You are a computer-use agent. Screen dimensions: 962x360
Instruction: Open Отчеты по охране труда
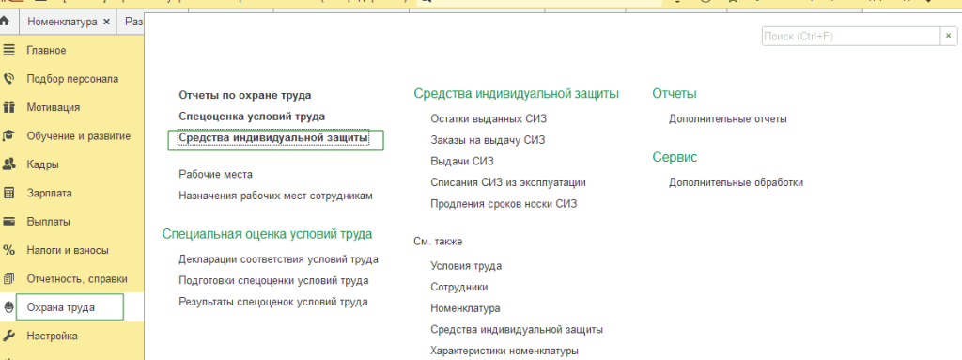pos(245,95)
